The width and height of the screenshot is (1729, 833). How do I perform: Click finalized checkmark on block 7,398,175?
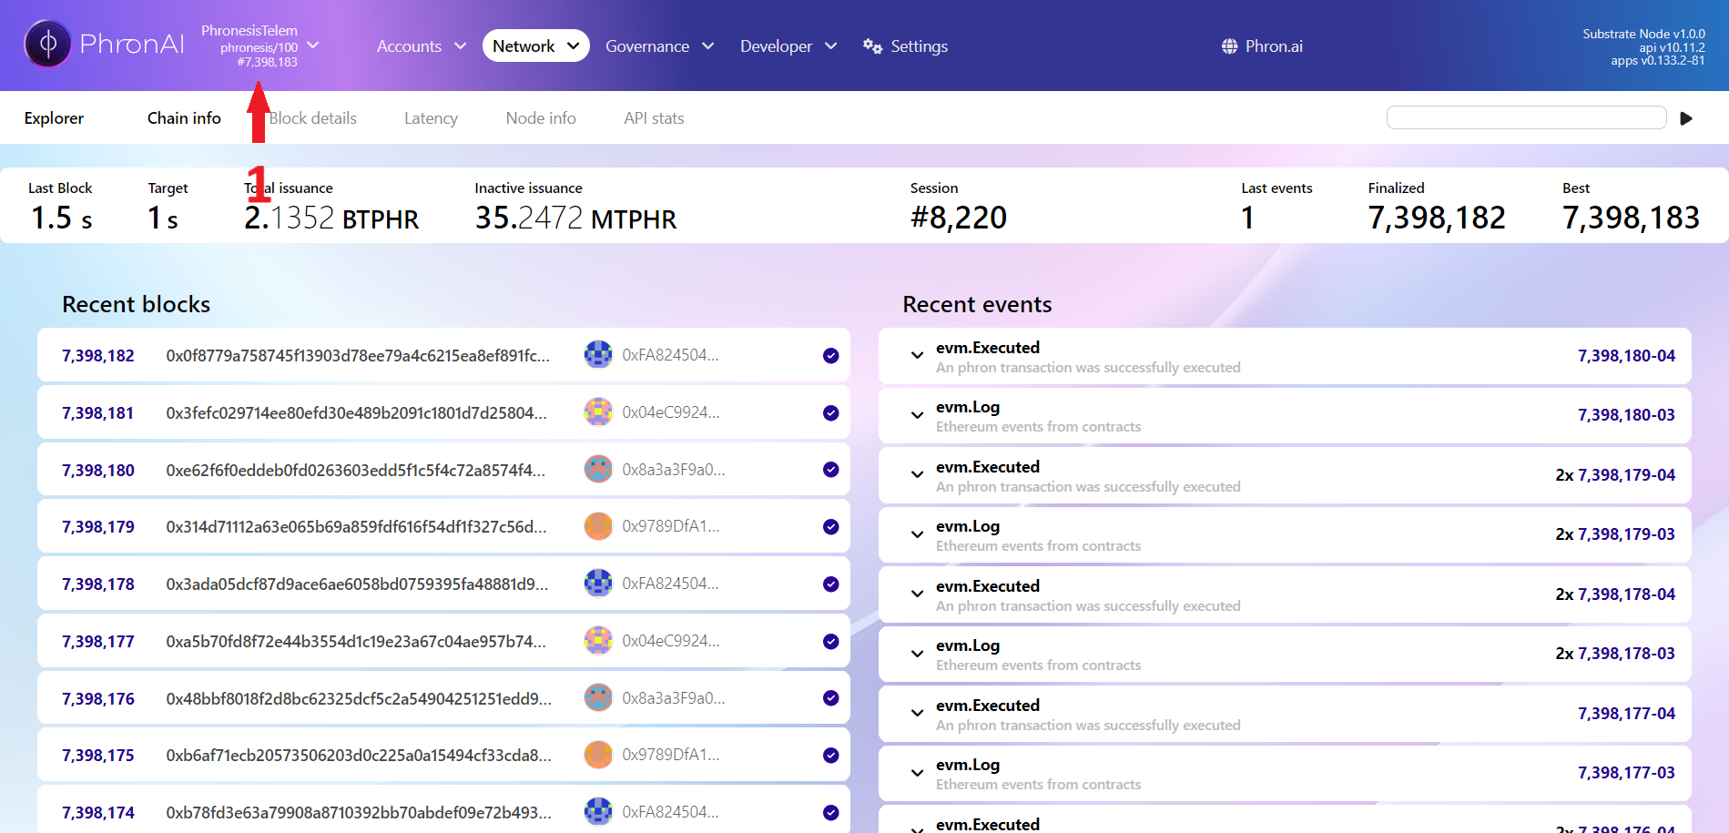click(830, 756)
